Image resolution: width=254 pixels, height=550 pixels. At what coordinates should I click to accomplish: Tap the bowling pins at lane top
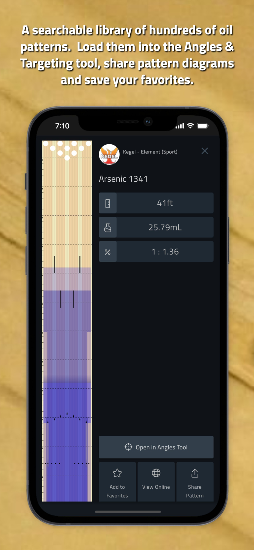[67, 150]
